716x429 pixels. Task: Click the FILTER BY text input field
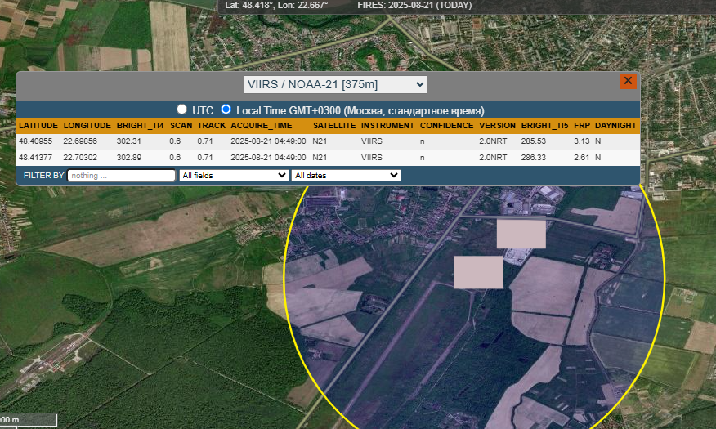pyautogui.click(x=122, y=175)
